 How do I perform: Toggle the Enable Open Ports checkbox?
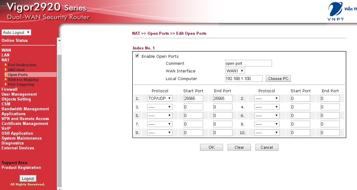coord(137,56)
